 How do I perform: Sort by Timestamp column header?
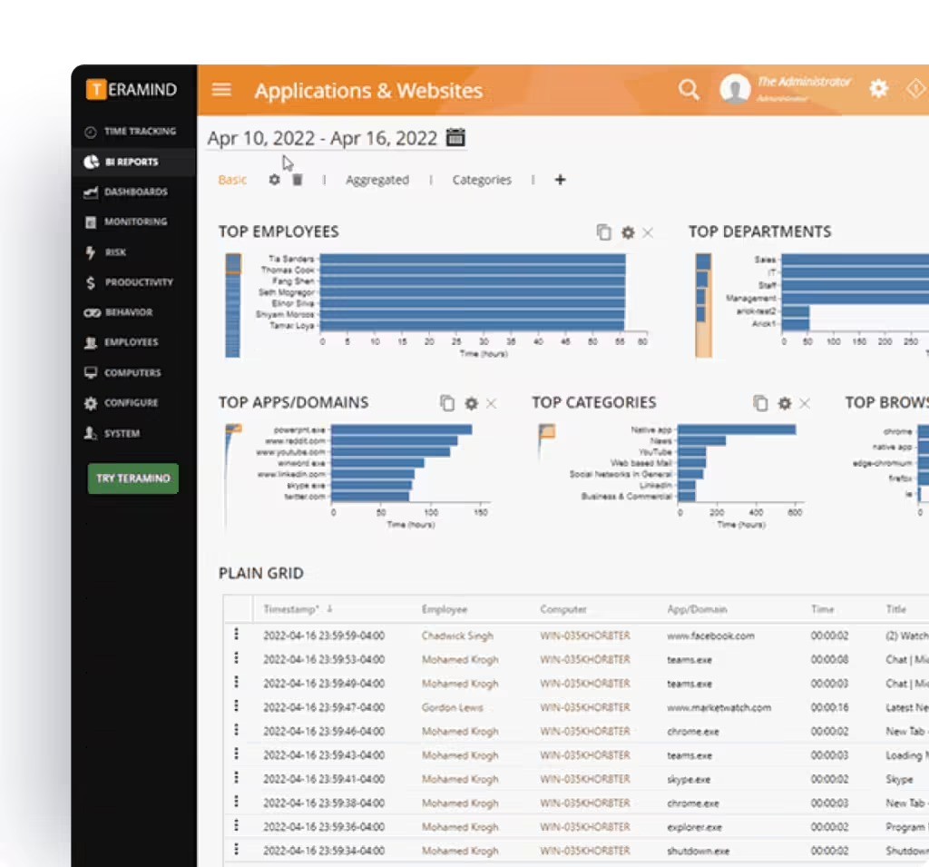coord(290,609)
